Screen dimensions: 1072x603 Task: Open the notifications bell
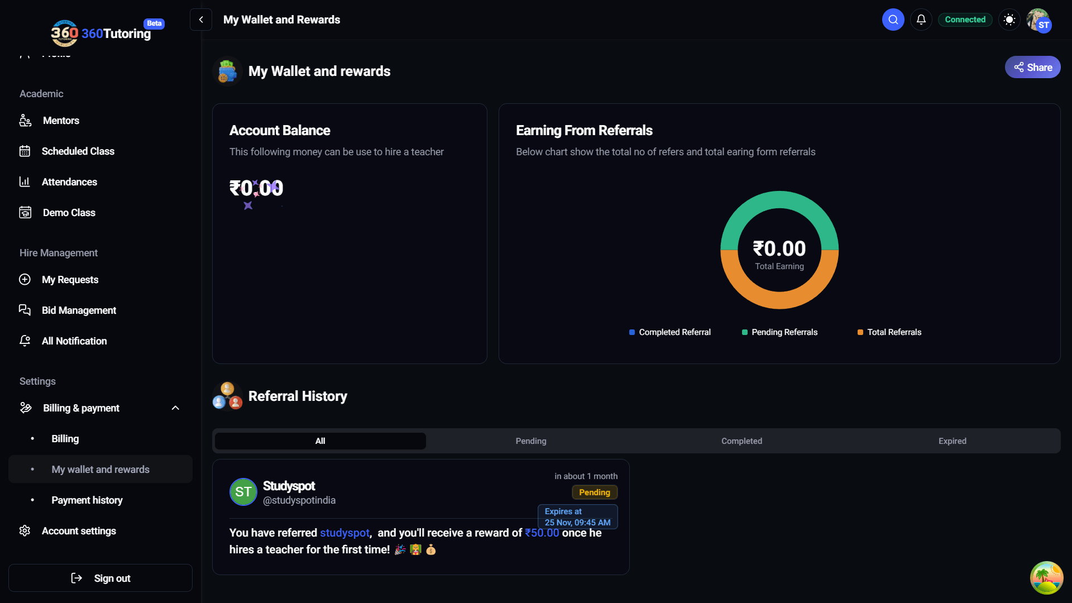[921, 20]
